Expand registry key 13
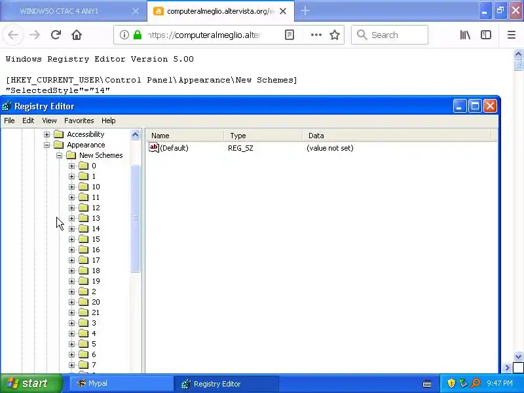 coord(71,218)
